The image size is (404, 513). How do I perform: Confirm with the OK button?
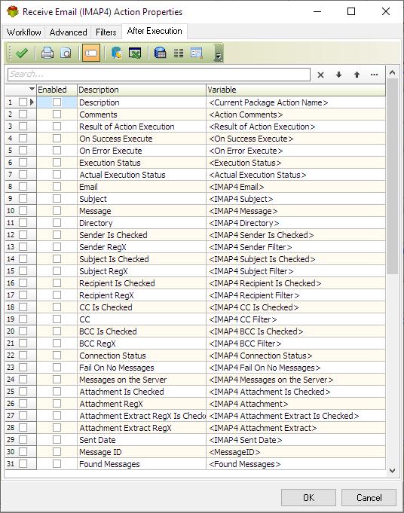point(308,497)
